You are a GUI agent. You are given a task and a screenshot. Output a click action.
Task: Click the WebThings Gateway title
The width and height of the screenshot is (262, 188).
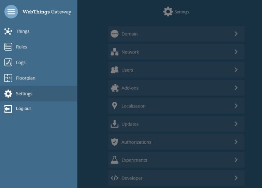click(x=47, y=12)
